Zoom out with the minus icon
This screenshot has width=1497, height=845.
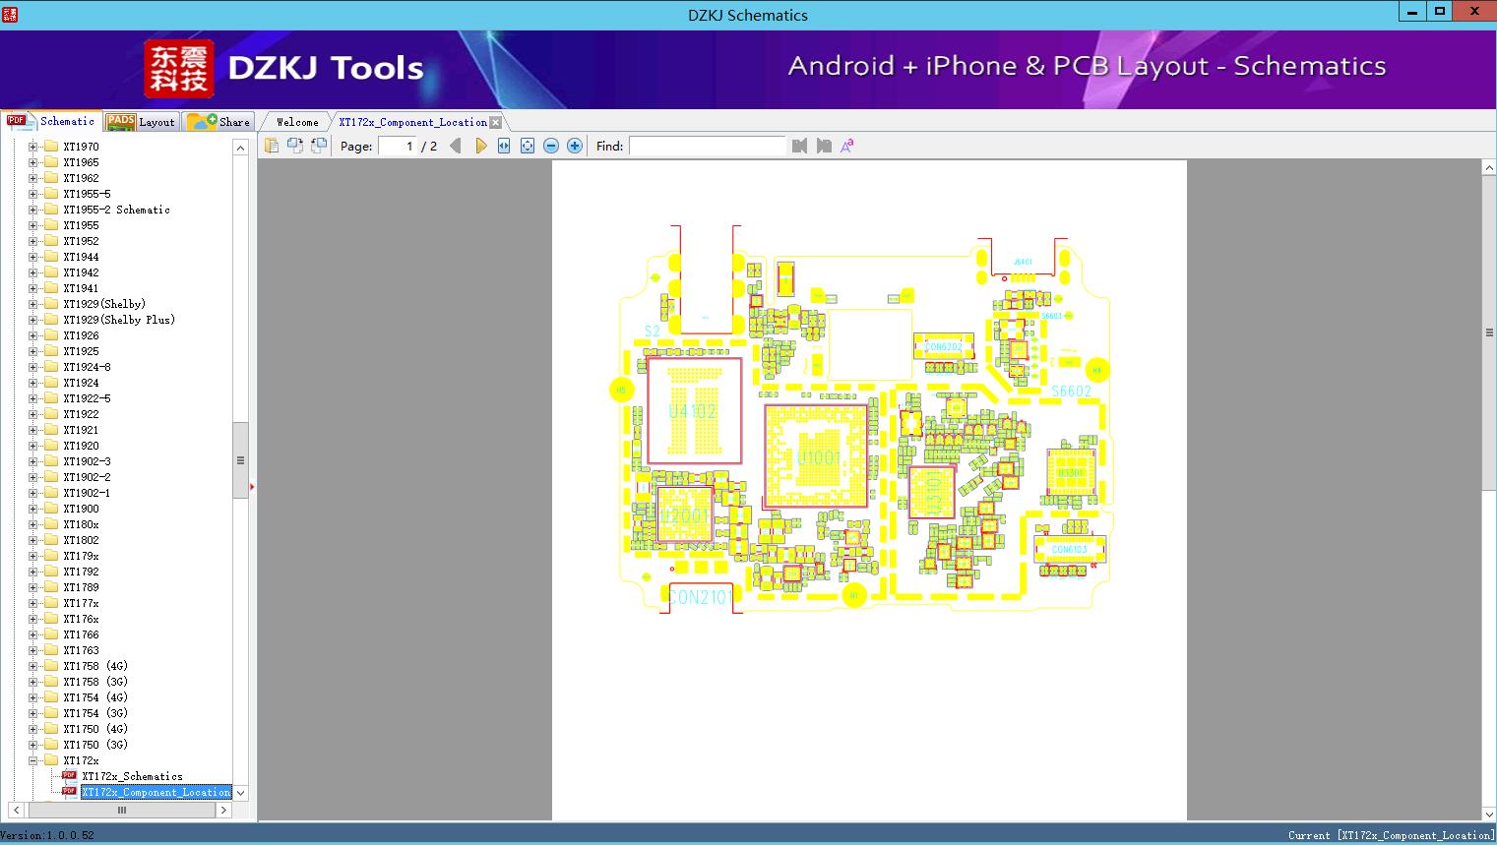pyautogui.click(x=551, y=146)
